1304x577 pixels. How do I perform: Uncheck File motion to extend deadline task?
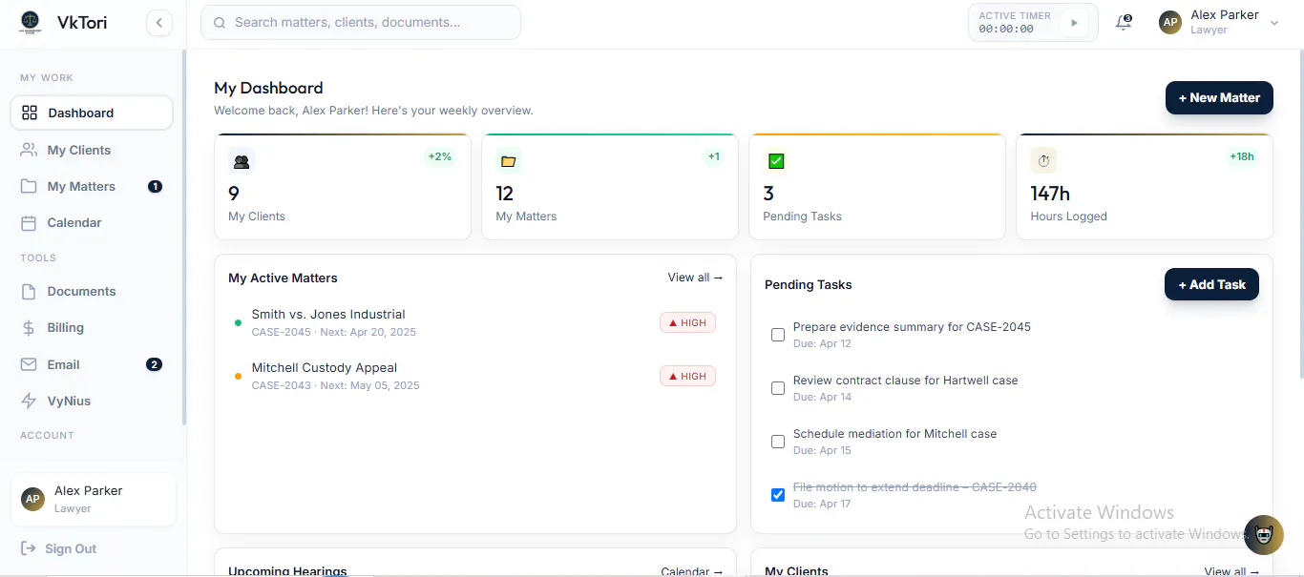(778, 495)
